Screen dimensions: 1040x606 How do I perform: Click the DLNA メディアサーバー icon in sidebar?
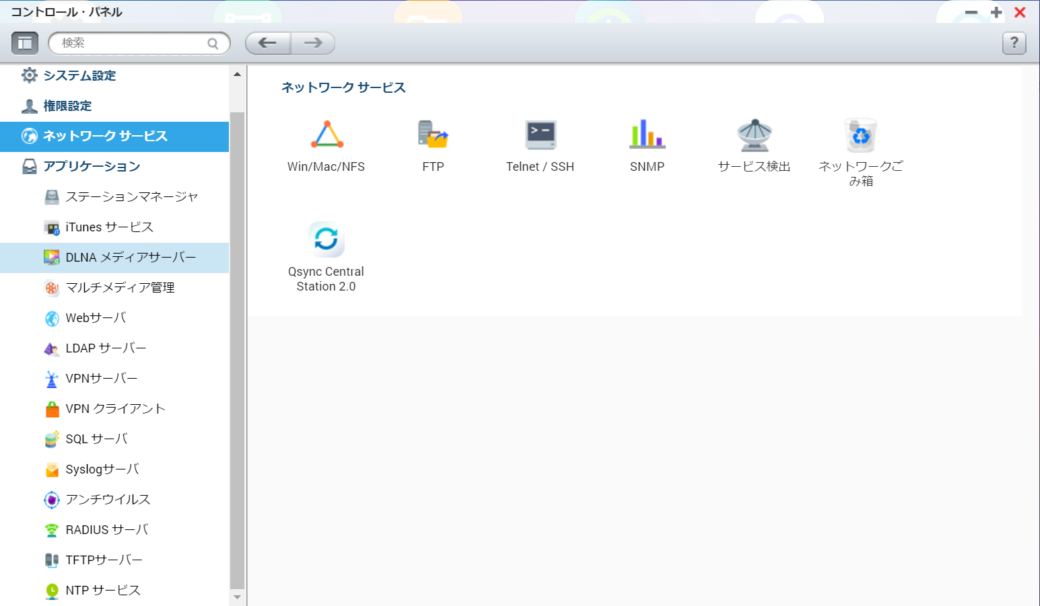[x=52, y=258]
